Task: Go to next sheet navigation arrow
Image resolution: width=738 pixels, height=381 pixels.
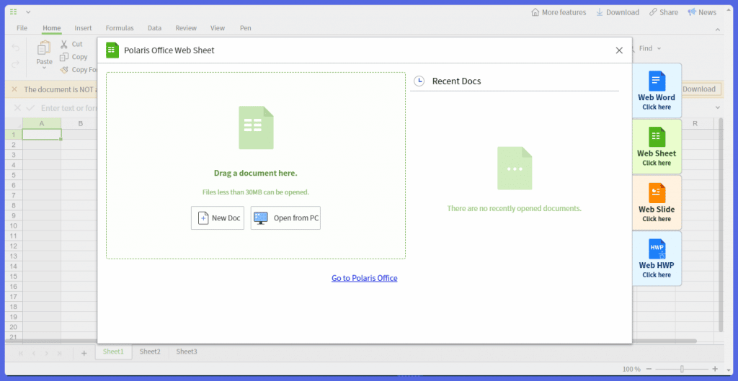Action: tap(46, 353)
